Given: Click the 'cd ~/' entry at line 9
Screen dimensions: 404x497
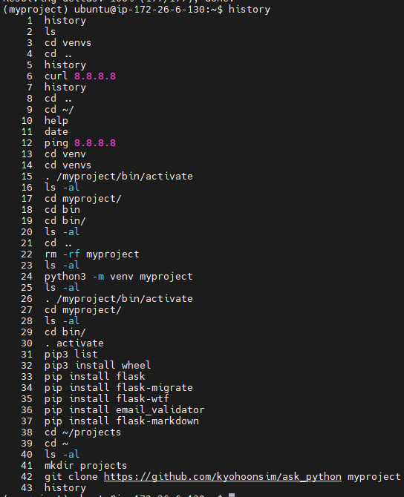Looking at the screenshot, I should 59,110.
